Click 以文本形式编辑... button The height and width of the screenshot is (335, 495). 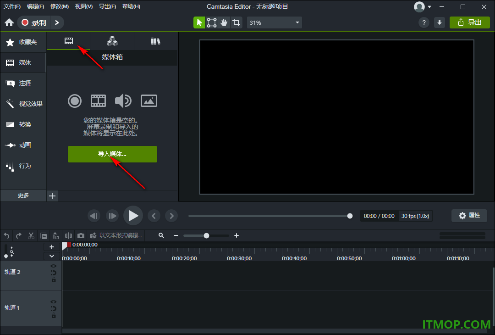point(116,235)
